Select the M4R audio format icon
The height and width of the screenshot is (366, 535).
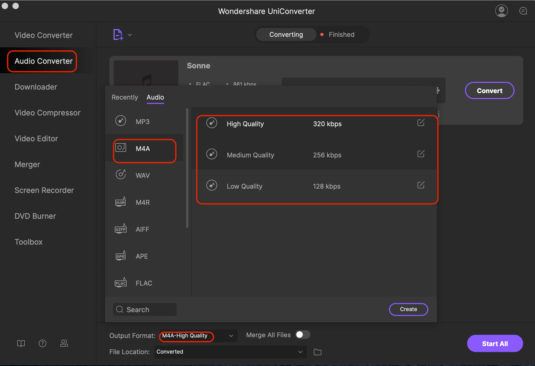click(121, 202)
